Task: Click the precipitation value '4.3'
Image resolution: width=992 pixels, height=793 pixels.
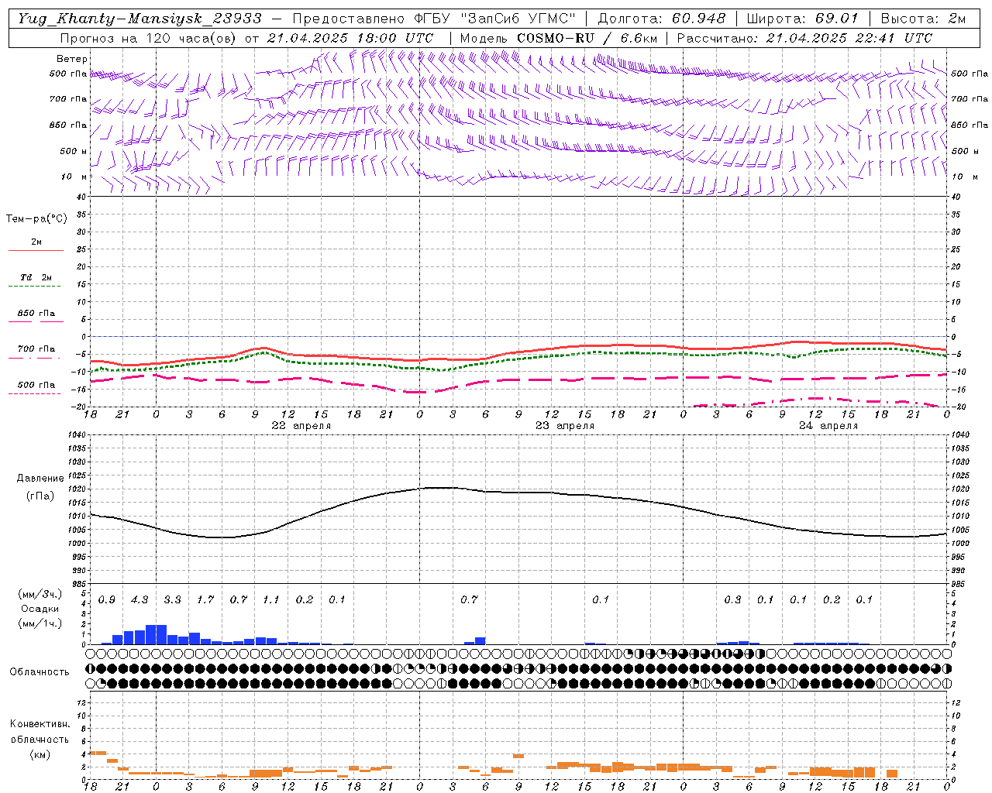Action: (139, 600)
